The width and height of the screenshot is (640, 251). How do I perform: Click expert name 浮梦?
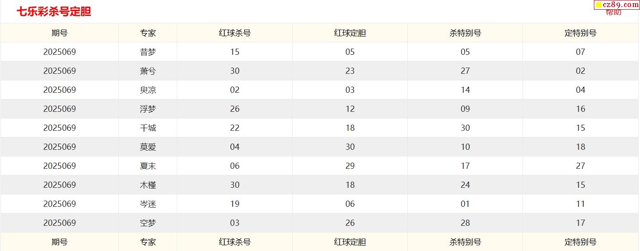[x=148, y=109]
